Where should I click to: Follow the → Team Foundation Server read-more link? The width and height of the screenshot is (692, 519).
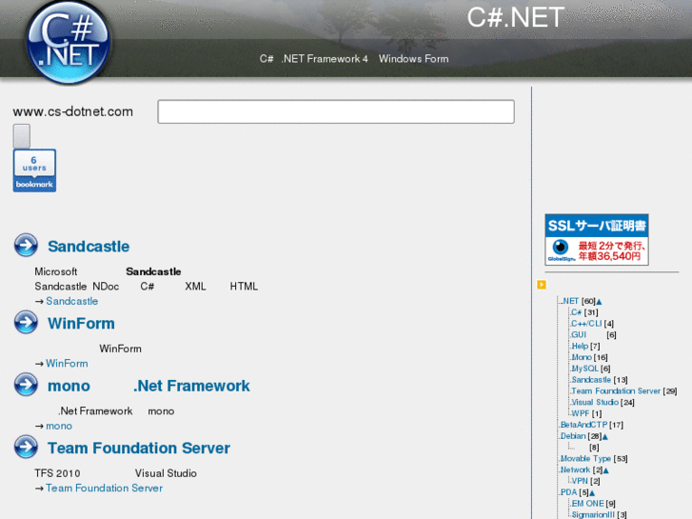pos(104,489)
